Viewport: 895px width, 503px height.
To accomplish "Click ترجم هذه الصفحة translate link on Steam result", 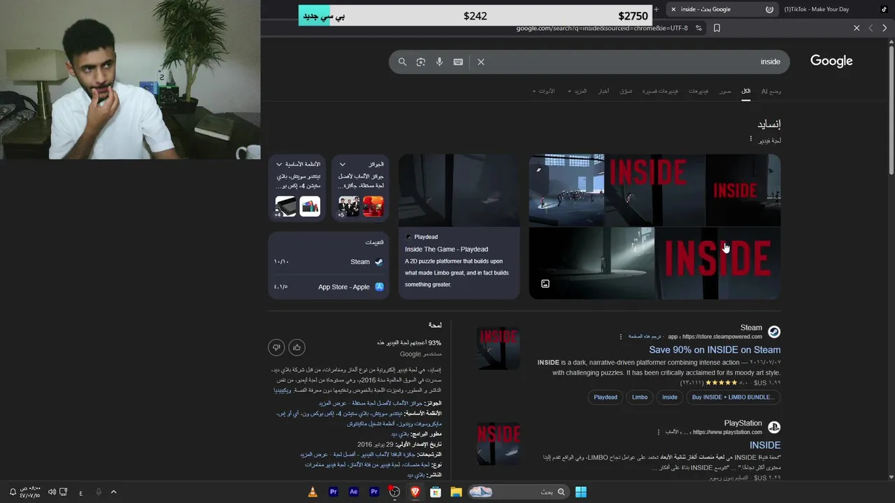I will 645,337.
